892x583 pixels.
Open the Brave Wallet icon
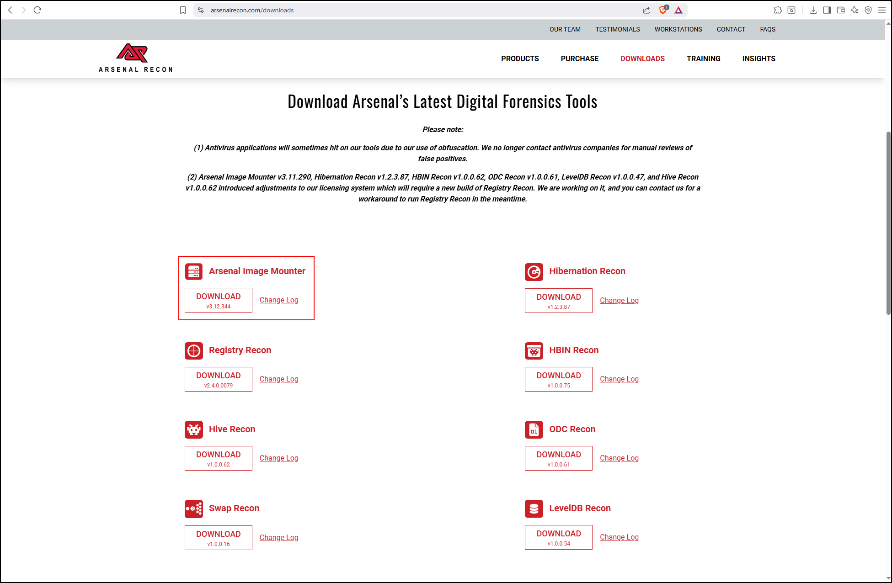[841, 10]
